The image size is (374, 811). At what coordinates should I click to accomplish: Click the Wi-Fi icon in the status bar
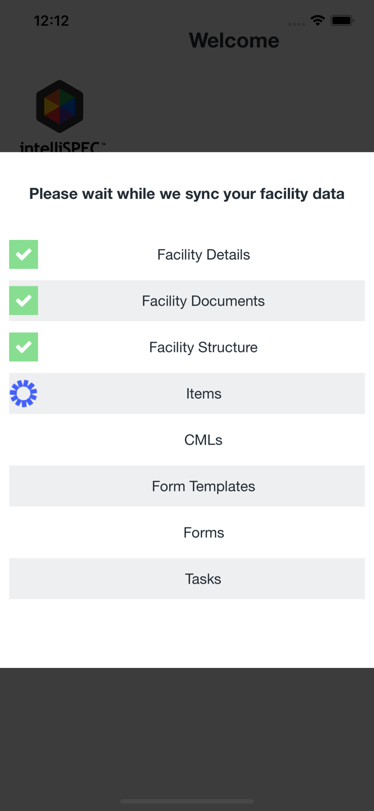[x=318, y=20]
